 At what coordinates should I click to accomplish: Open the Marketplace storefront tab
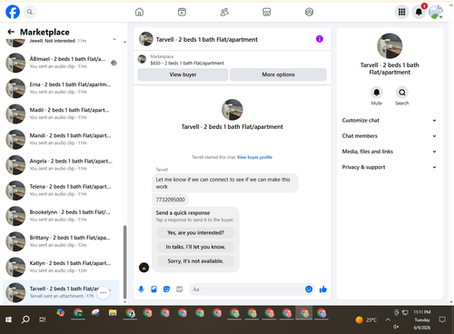point(267,12)
